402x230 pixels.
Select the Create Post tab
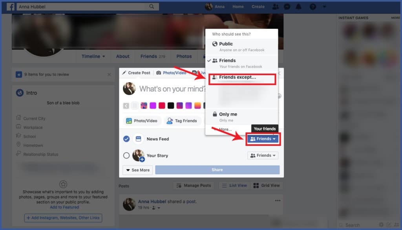136,73
